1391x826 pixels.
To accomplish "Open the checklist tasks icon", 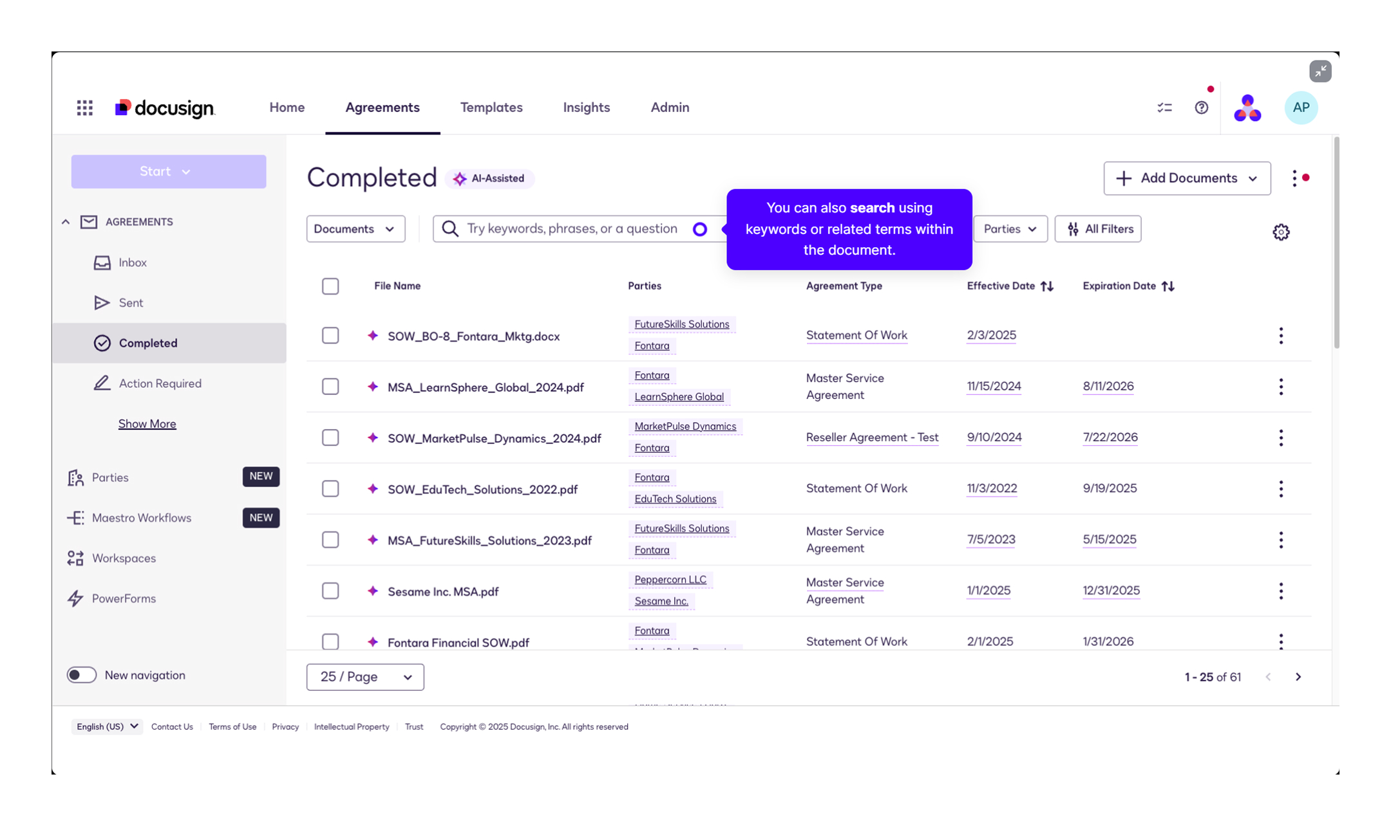I will pos(1164,107).
